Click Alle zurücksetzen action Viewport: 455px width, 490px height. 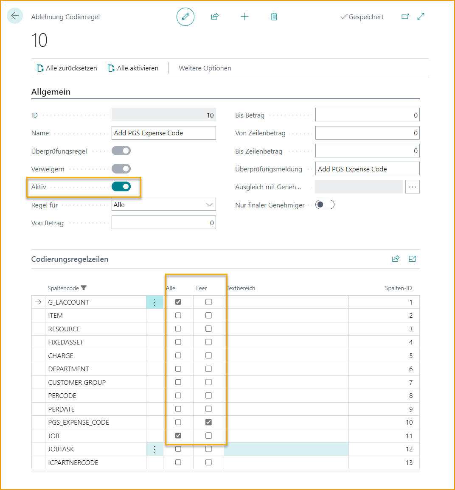pyautogui.click(x=67, y=68)
